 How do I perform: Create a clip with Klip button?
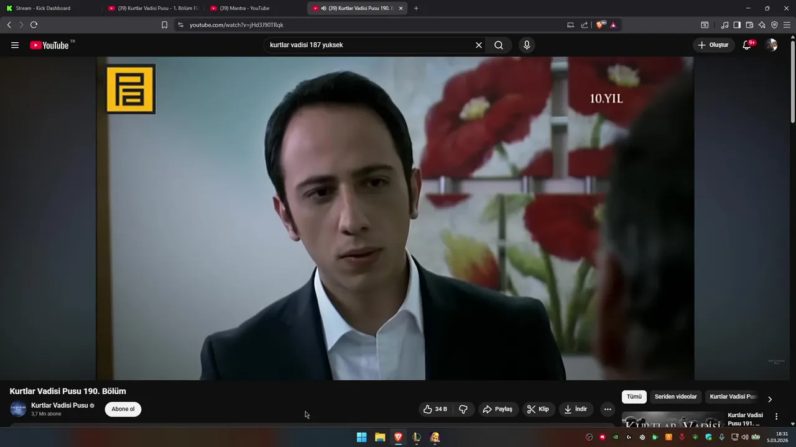click(x=539, y=409)
